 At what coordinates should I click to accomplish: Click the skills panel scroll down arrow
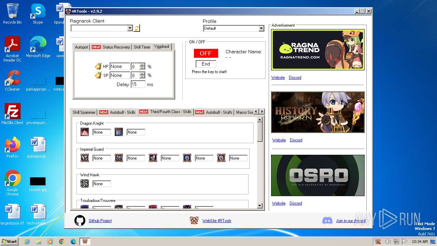point(260,206)
